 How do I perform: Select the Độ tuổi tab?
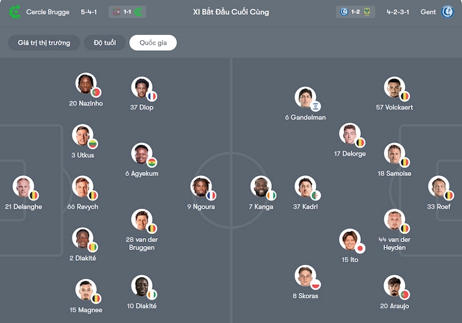105,43
